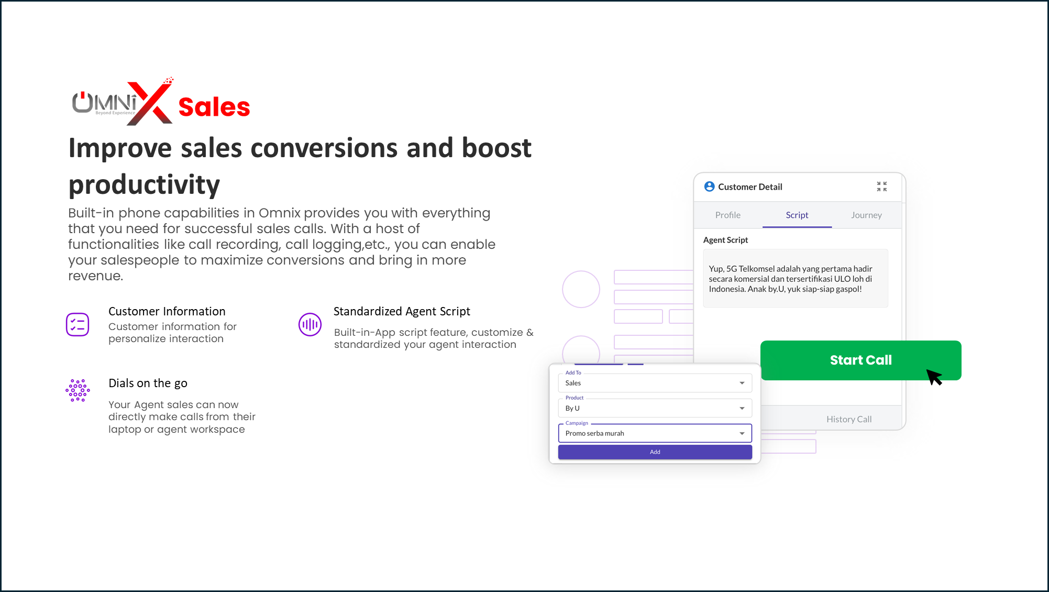Image resolution: width=1049 pixels, height=592 pixels.
Task: Click the collapse icon in Customer Detail
Action: 882,187
